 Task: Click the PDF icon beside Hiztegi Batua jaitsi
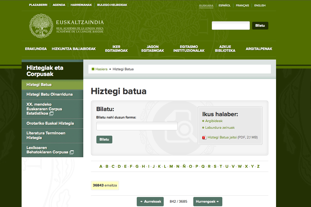204,137
